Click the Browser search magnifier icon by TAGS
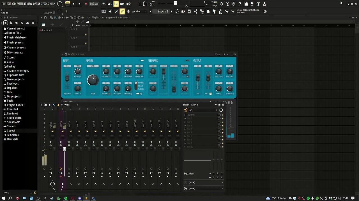This screenshot has width=359, height=201. pos(35,193)
